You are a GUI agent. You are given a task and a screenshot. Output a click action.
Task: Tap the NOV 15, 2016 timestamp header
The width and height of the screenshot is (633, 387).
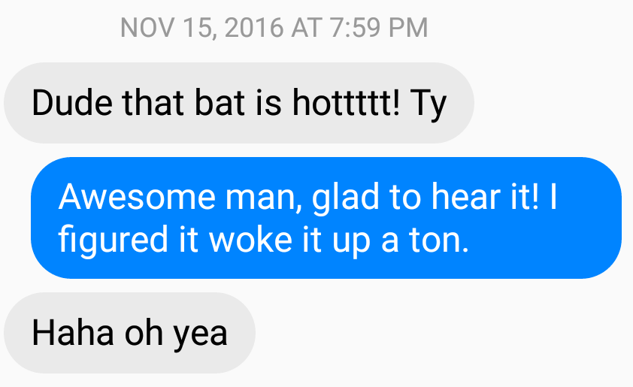pyautogui.click(x=274, y=28)
